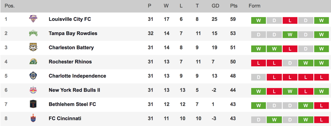Click Rochester Rhinos' first red L badge
The width and height of the screenshot is (331, 126).
pos(258,63)
